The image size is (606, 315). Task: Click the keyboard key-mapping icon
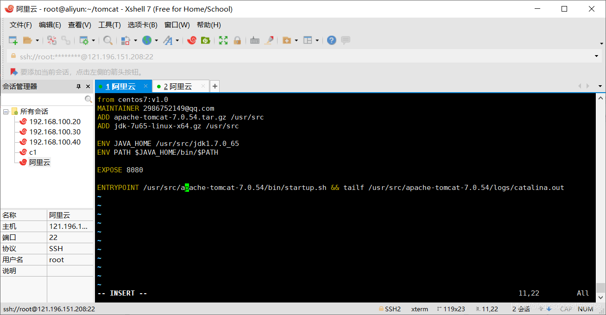(255, 40)
